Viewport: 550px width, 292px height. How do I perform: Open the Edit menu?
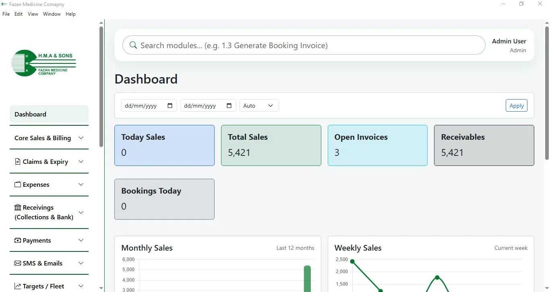(x=19, y=14)
